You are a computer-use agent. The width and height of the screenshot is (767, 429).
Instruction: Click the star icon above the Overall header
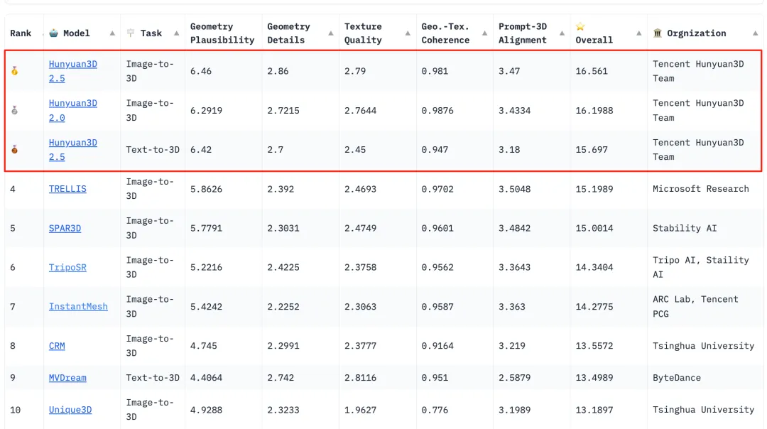(580, 26)
